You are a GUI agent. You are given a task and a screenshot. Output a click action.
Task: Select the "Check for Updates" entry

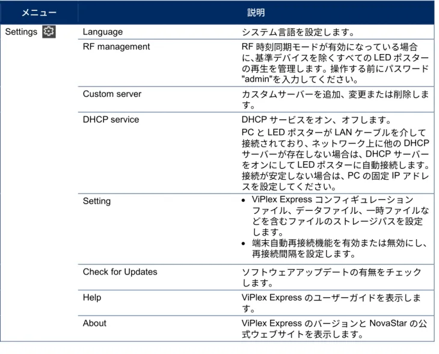click(120, 272)
